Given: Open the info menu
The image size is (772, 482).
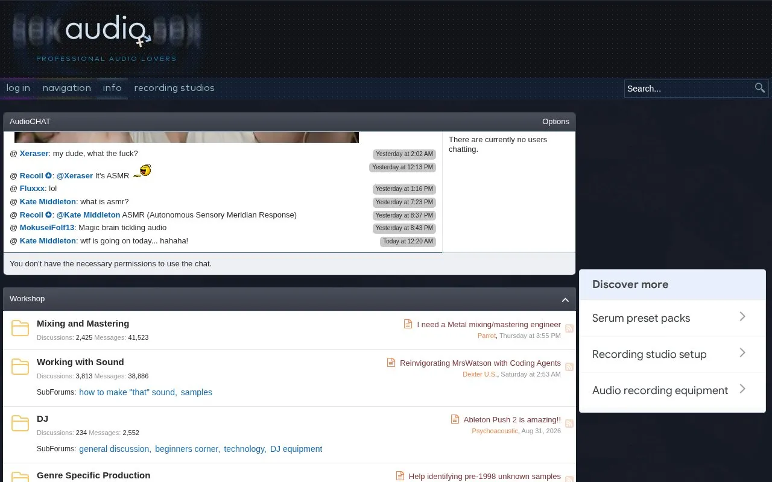Looking at the screenshot, I should coord(112,88).
